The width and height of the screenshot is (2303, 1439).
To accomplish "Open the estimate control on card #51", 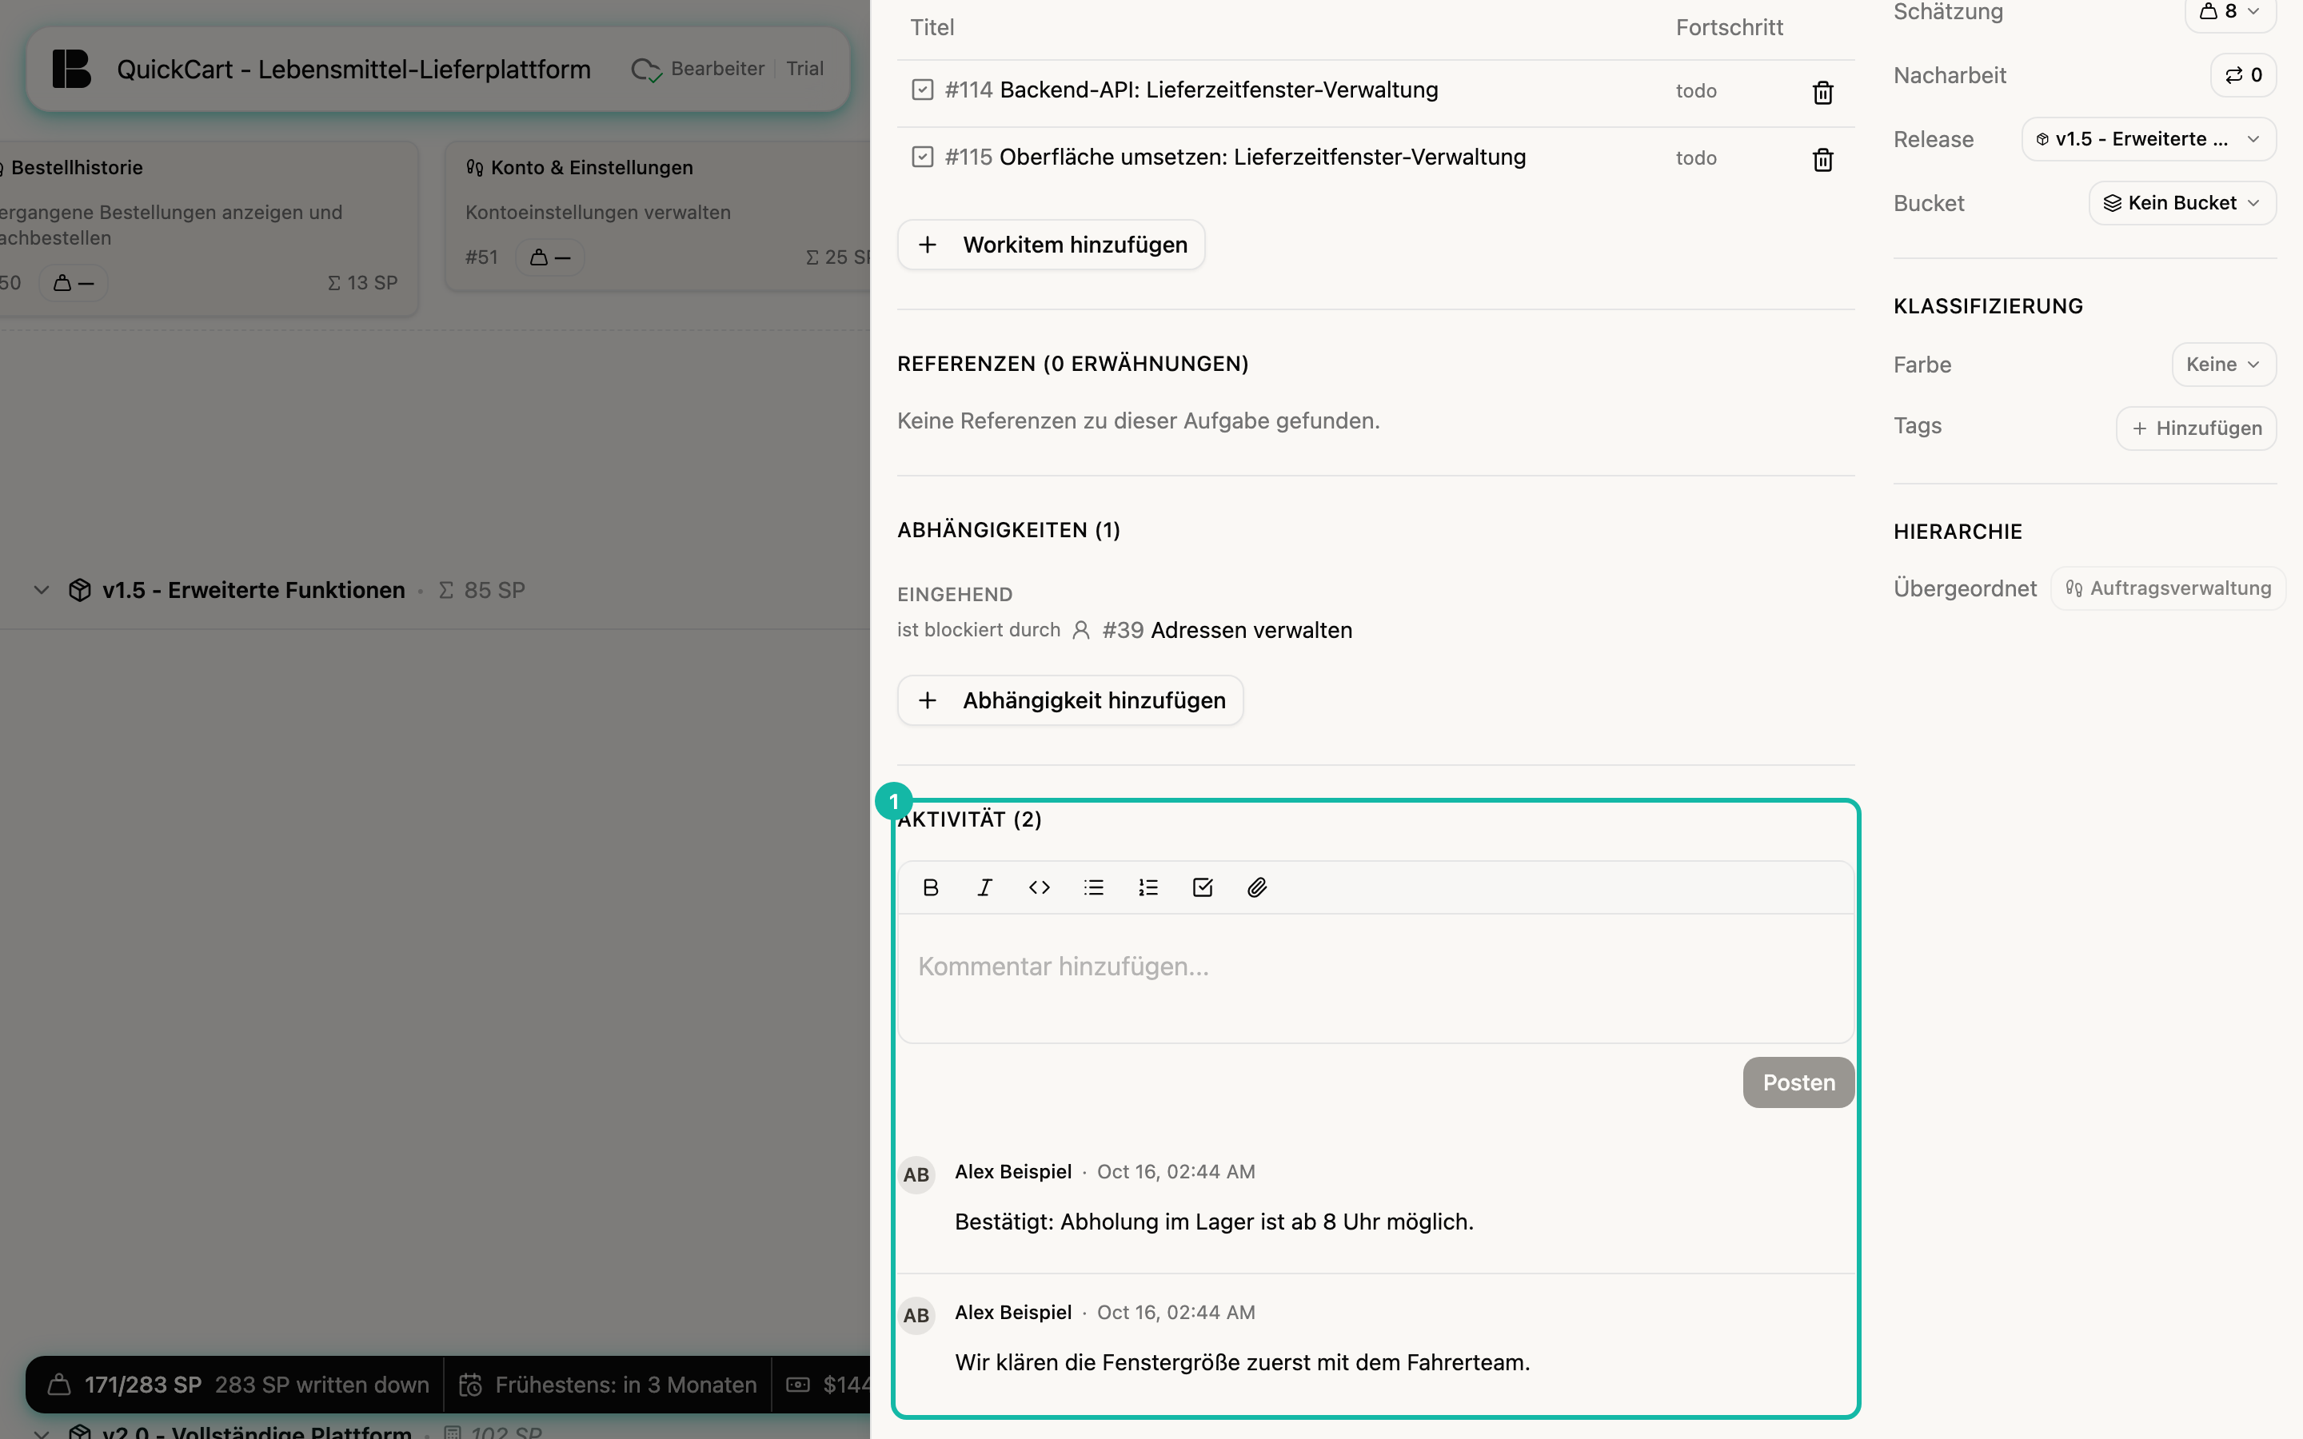I will click(x=549, y=257).
